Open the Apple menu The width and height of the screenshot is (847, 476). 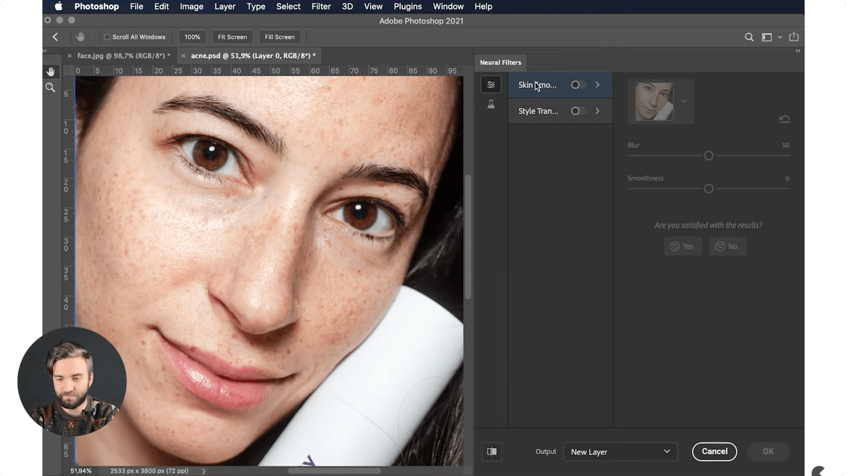(59, 7)
